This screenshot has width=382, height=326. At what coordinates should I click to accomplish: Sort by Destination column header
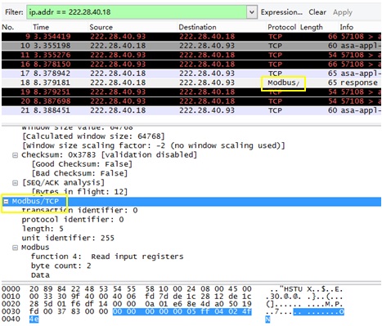pyautogui.click(x=197, y=27)
